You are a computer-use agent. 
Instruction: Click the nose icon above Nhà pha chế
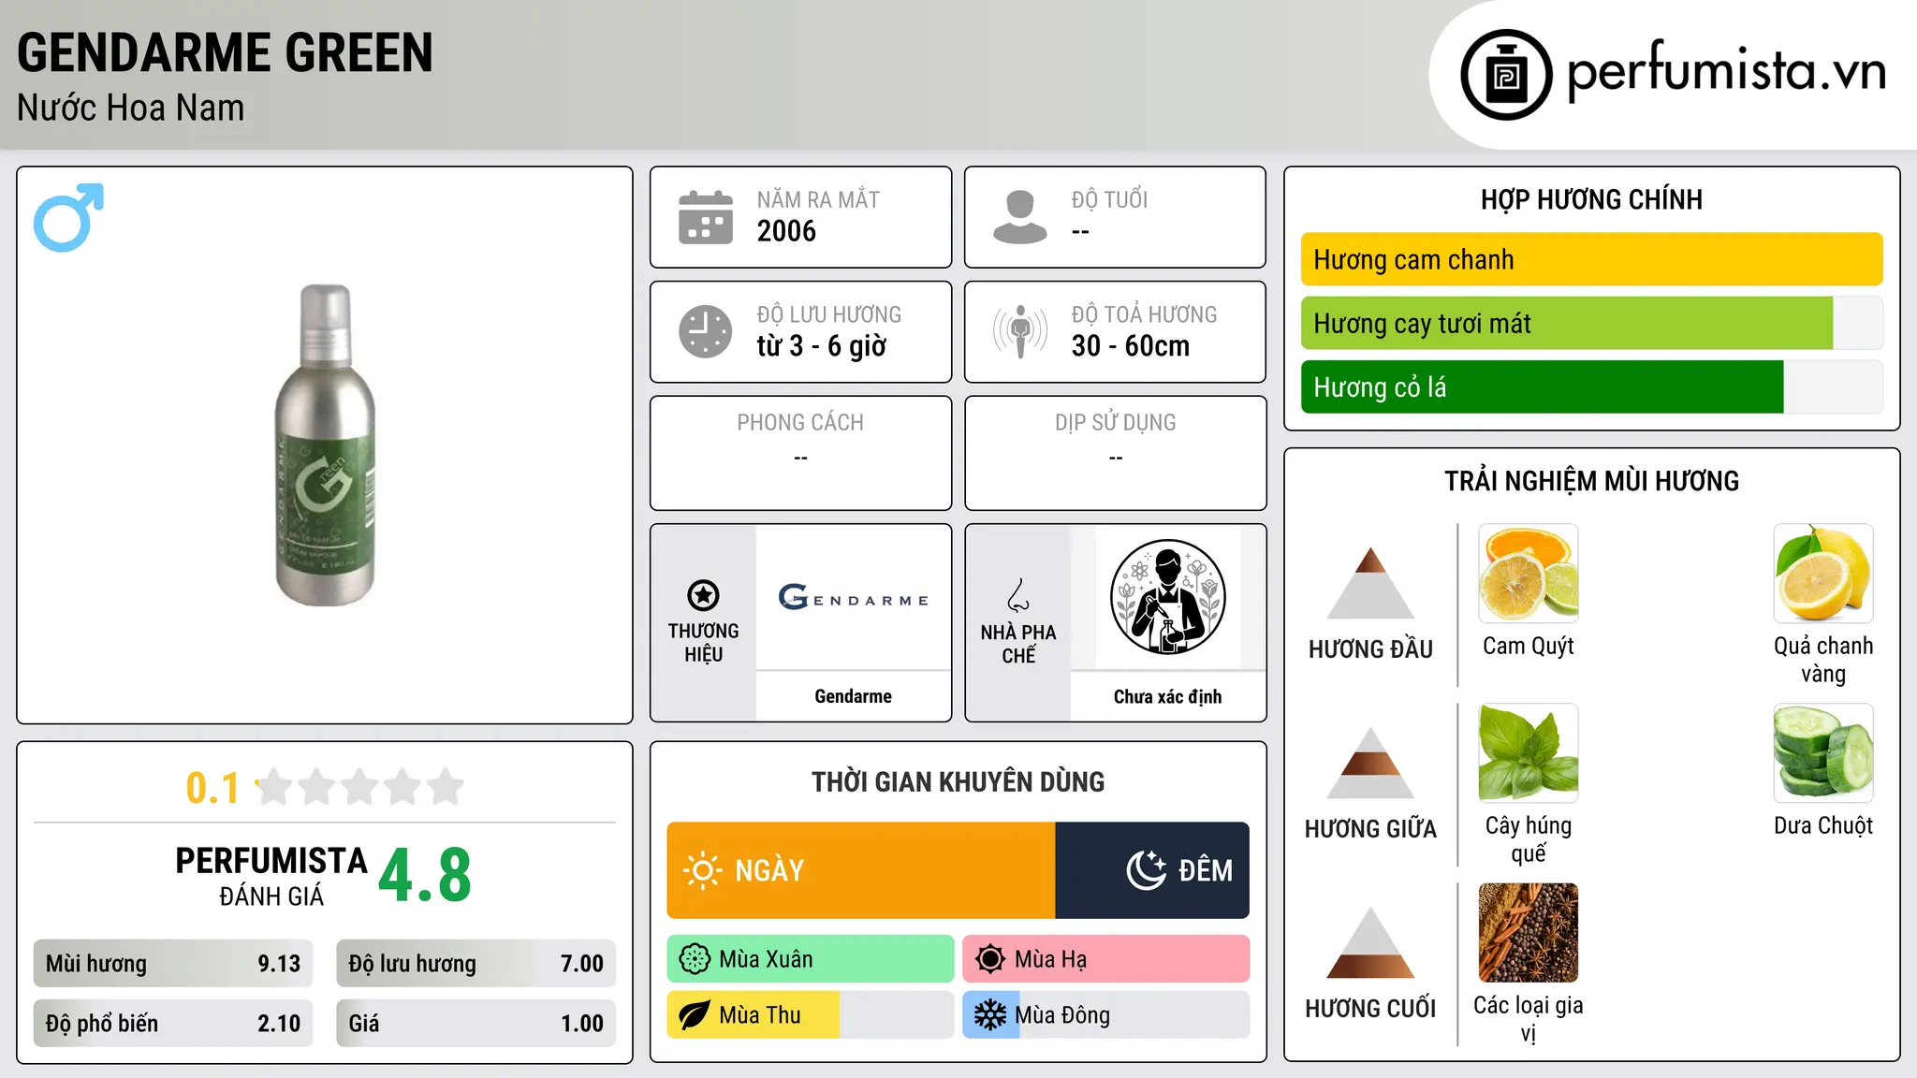1018,595
